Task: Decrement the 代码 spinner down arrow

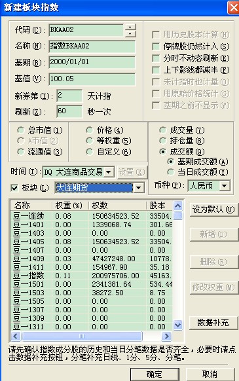Action: pyautogui.click(x=130, y=34)
